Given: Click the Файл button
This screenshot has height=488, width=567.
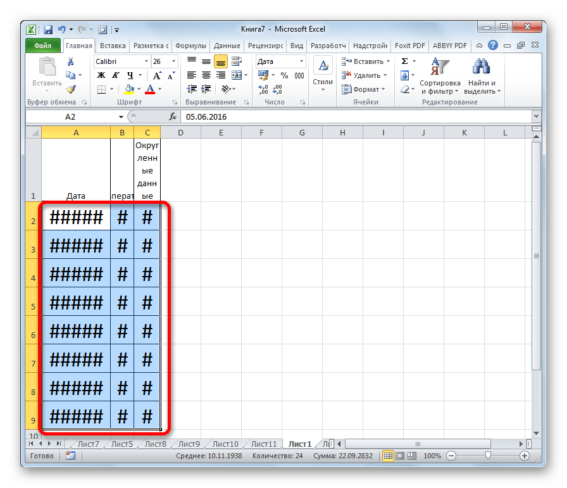Looking at the screenshot, I should (43, 46).
